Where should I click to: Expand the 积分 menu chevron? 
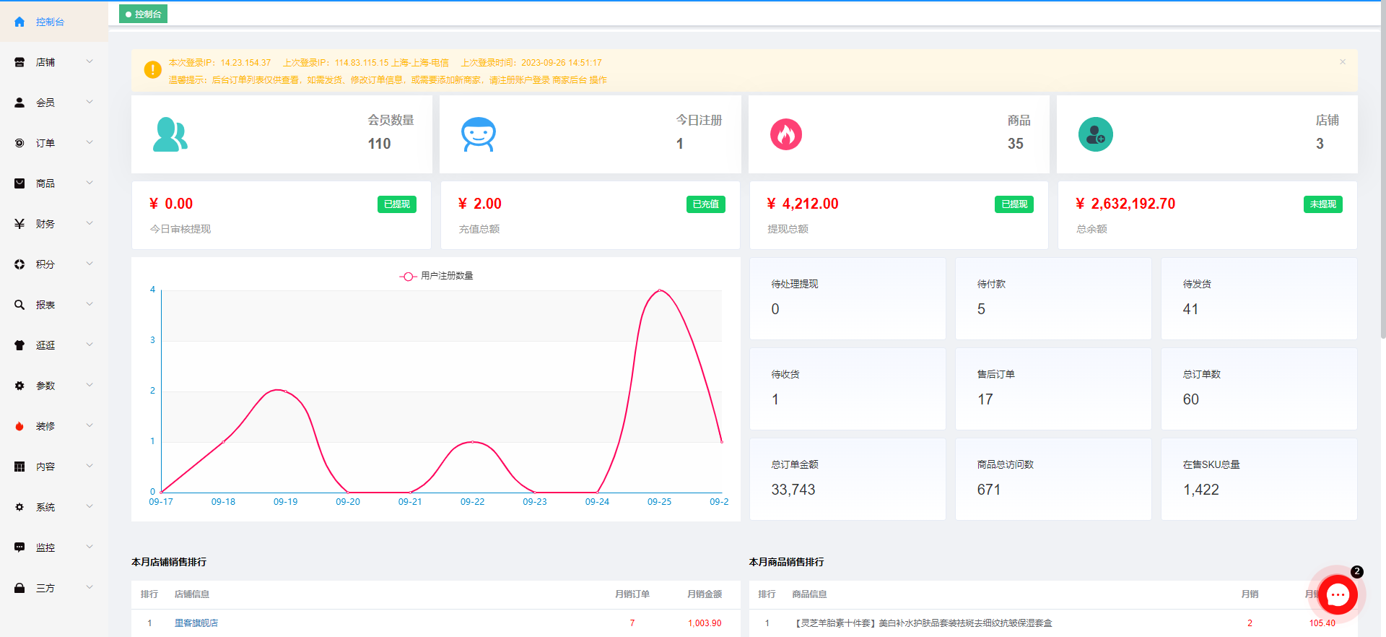tap(90, 264)
